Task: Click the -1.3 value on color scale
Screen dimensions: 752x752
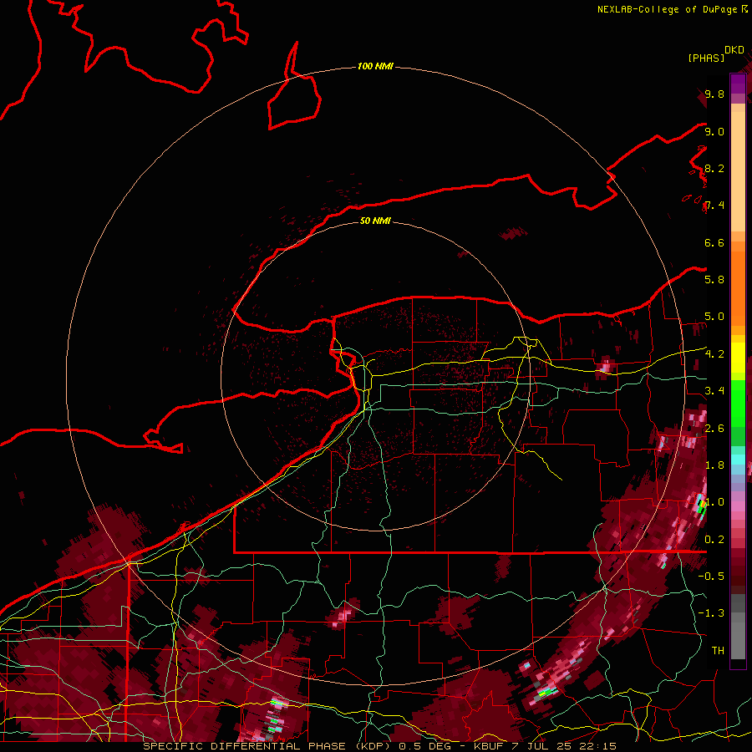Action: coord(711,613)
